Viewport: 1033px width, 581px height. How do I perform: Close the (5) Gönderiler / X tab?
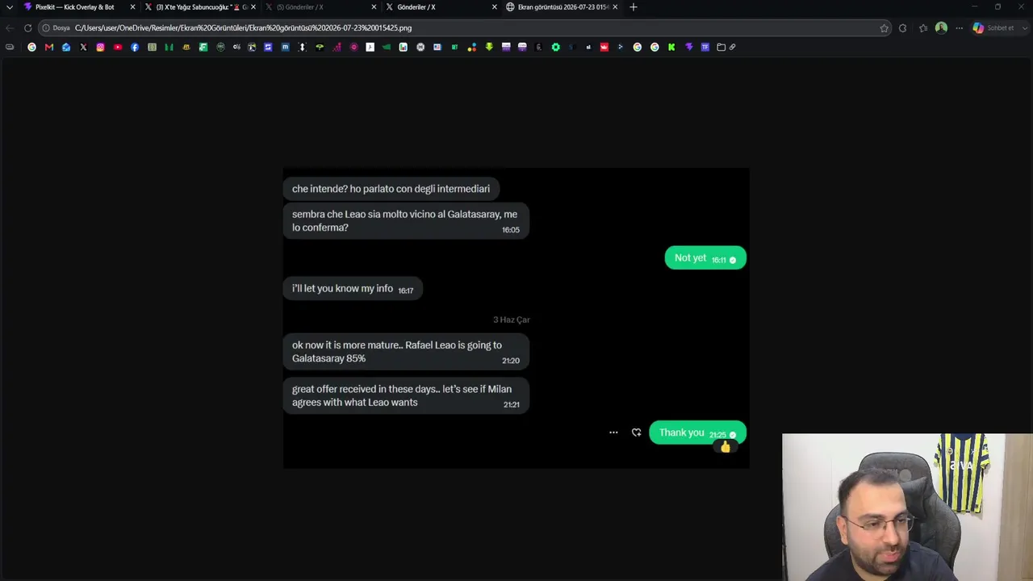(374, 7)
